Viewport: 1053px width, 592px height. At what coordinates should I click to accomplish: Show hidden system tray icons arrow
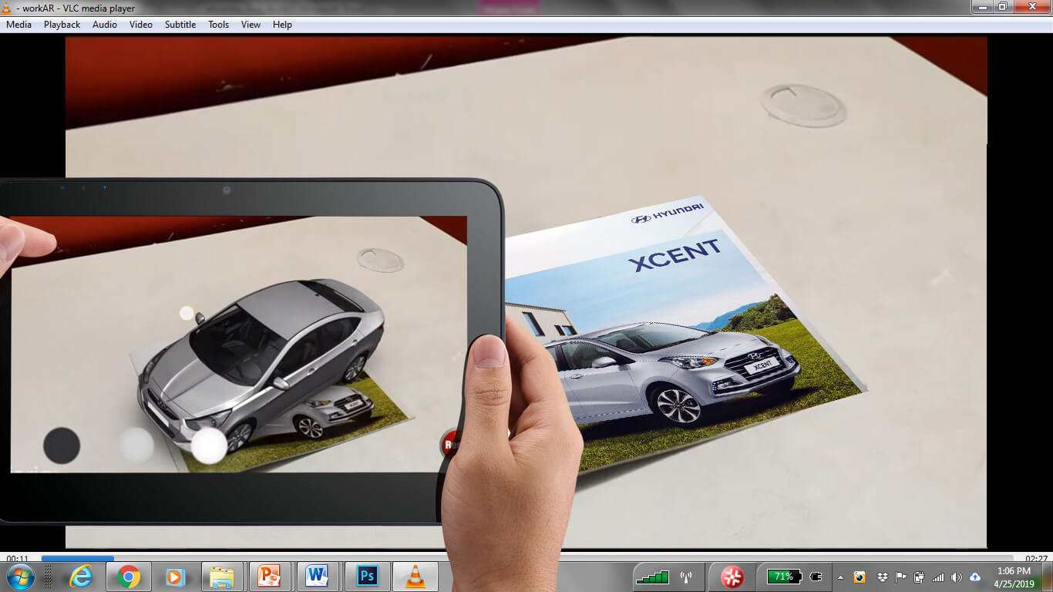(840, 577)
